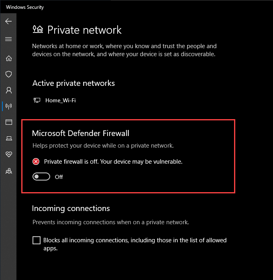
Task: Expand the hamburger navigation menu
Action: pyautogui.click(x=8, y=39)
